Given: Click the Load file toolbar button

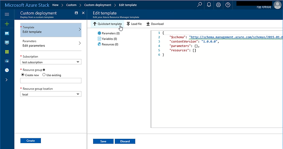Looking at the screenshot, I should tap(134, 24).
